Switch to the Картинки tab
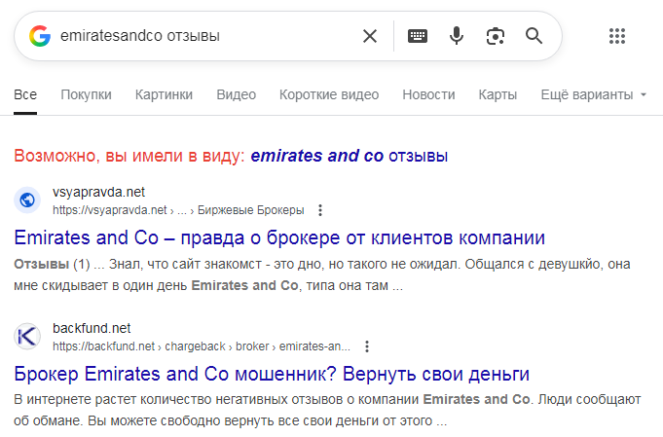This screenshot has height=437, width=663. click(x=165, y=94)
